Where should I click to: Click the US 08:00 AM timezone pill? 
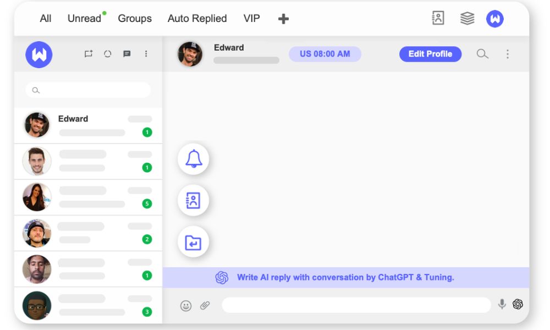click(x=325, y=53)
